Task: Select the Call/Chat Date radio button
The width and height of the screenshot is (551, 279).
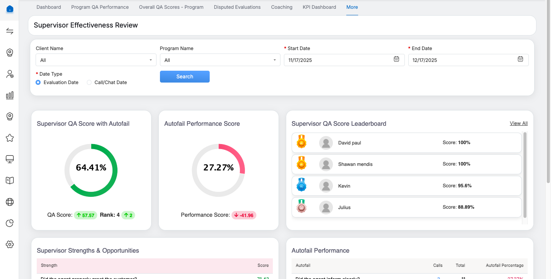Action: coord(89,83)
